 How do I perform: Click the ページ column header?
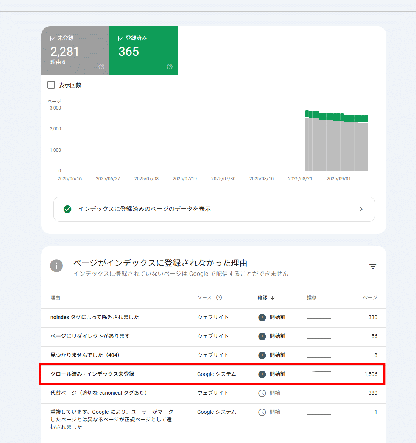(370, 297)
